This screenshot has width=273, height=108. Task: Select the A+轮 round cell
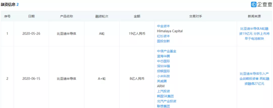(102, 79)
